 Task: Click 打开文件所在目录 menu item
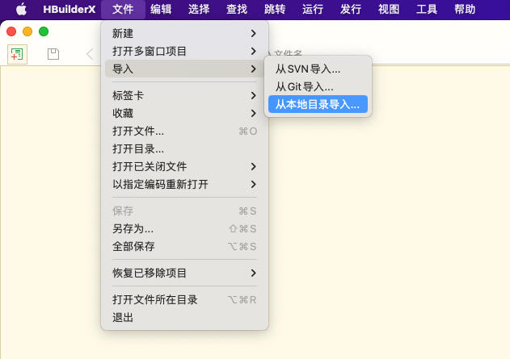point(155,299)
